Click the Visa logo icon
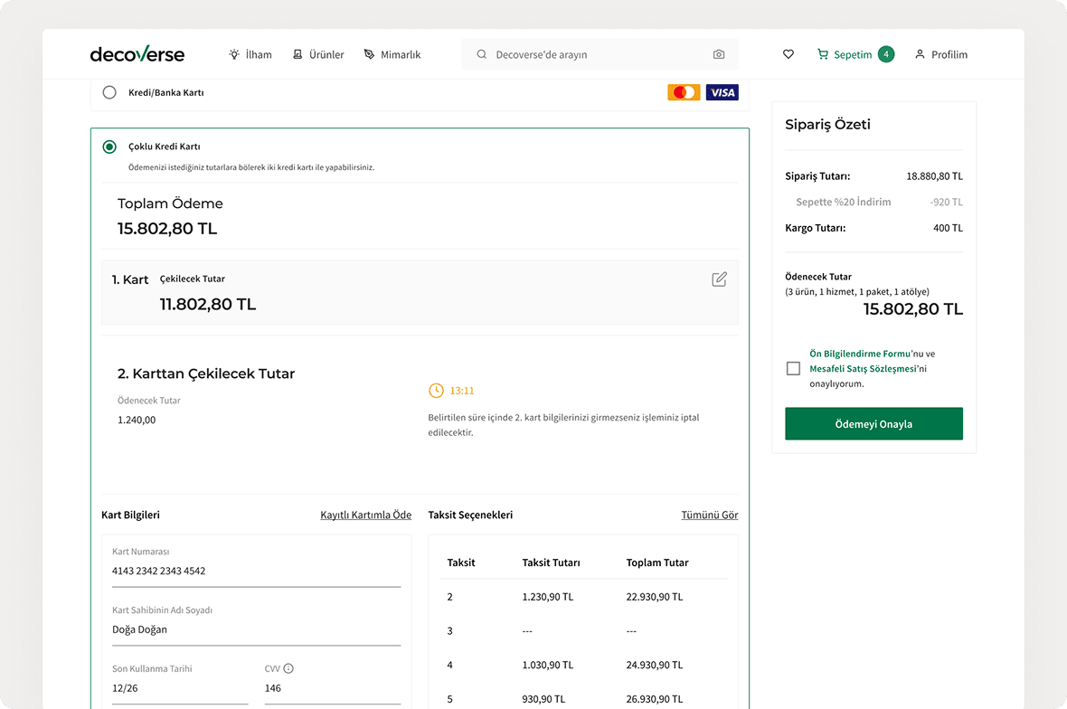Viewport: 1067px width, 709px height. (x=722, y=92)
